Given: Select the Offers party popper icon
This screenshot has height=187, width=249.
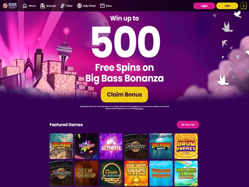Looking at the screenshot, I should pyautogui.click(x=63, y=6).
